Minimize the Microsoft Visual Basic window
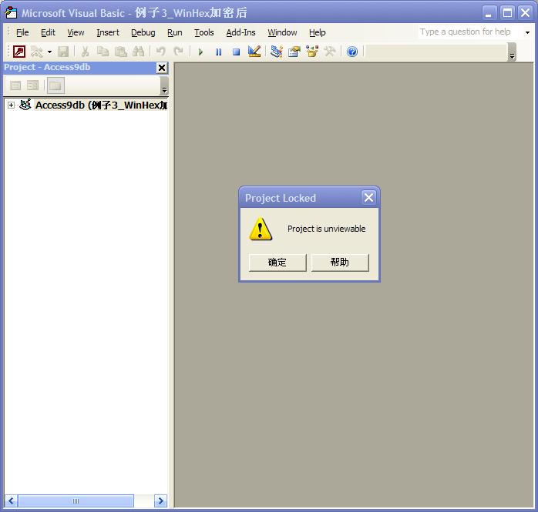538x512 pixels. coord(489,13)
